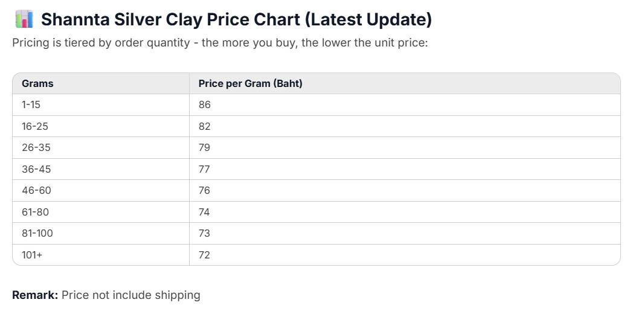This screenshot has height=314, width=630.
Task: Click the price value 77
Action: [204, 169]
